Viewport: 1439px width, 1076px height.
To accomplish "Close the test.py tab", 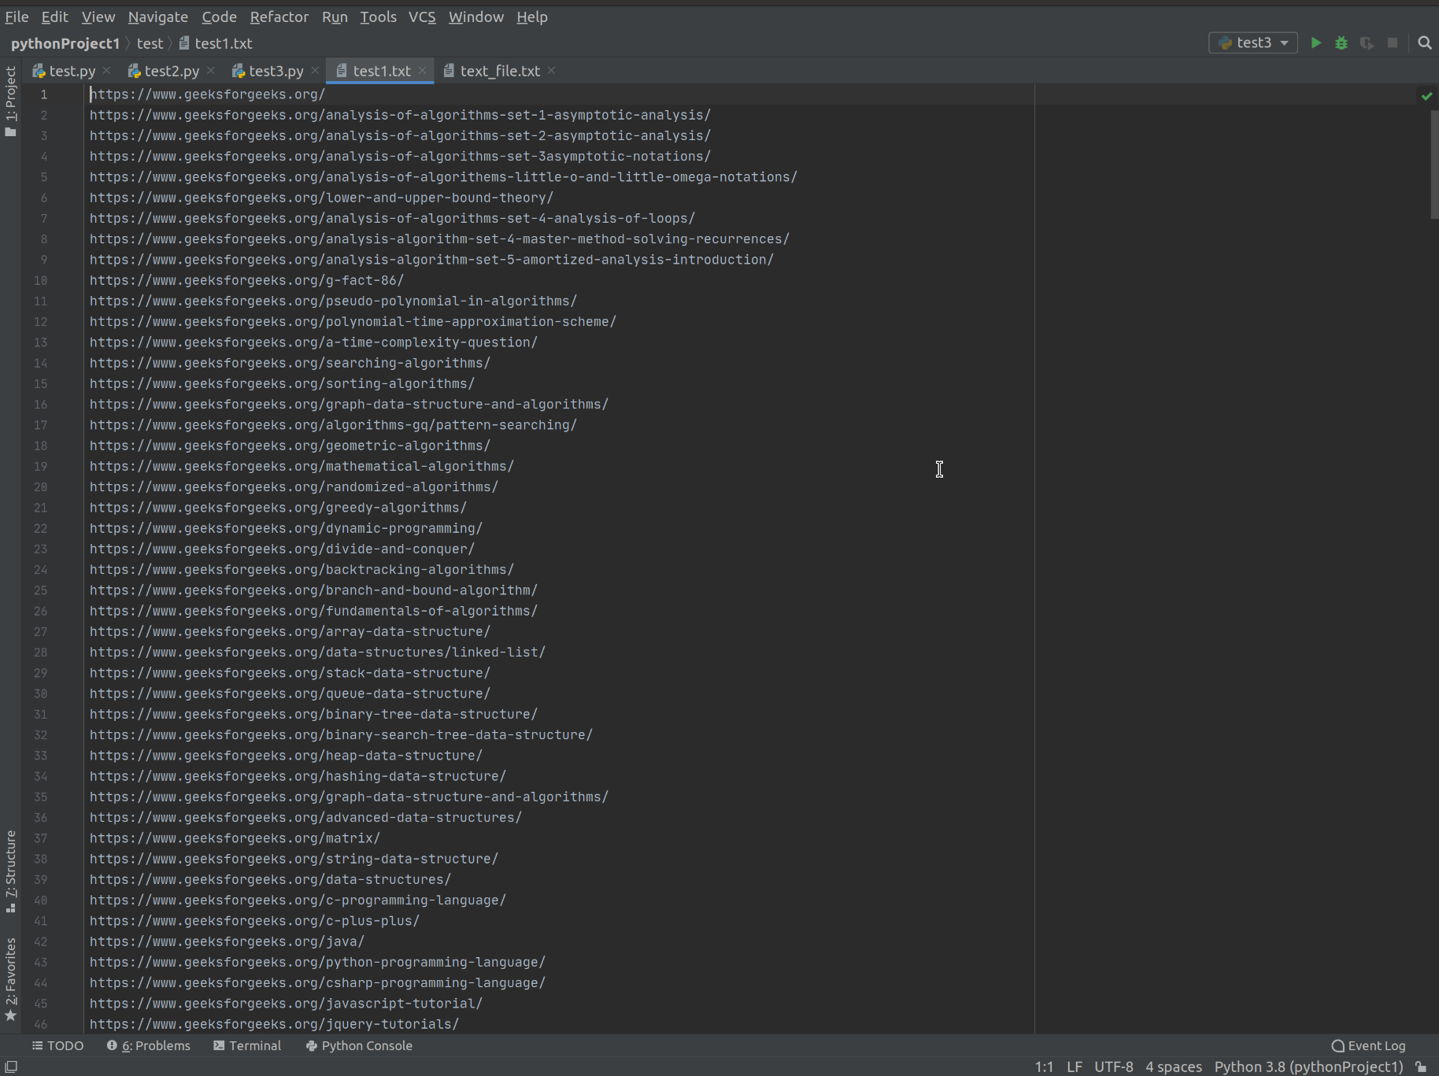I will (107, 71).
